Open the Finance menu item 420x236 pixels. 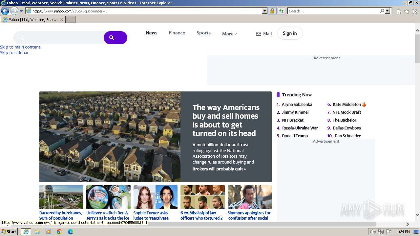pos(177,33)
